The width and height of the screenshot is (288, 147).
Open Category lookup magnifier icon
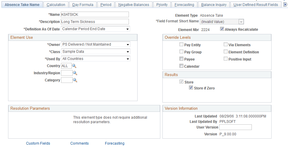pyautogui.click(x=75, y=80)
